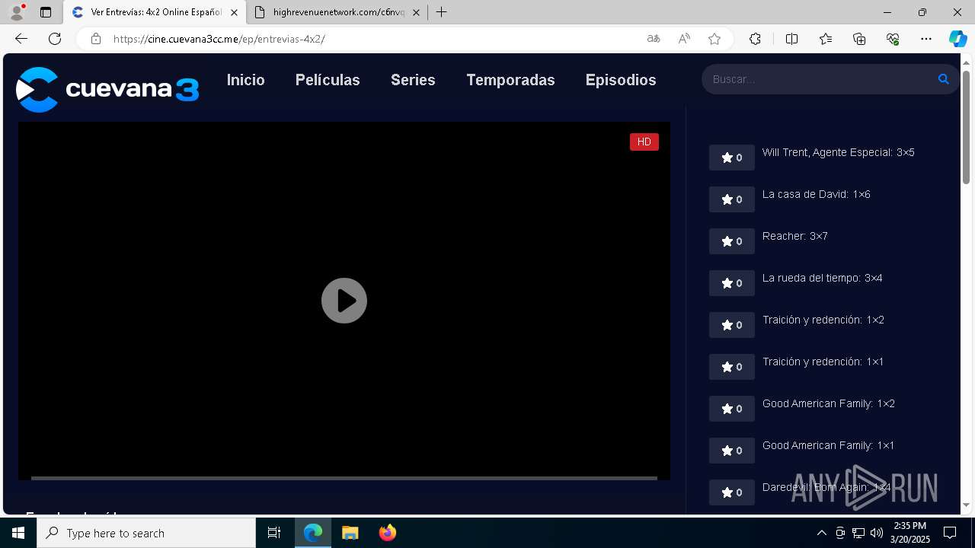Open the translate page icon
The width and height of the screenshot is (975, 548).
(654, 39)
